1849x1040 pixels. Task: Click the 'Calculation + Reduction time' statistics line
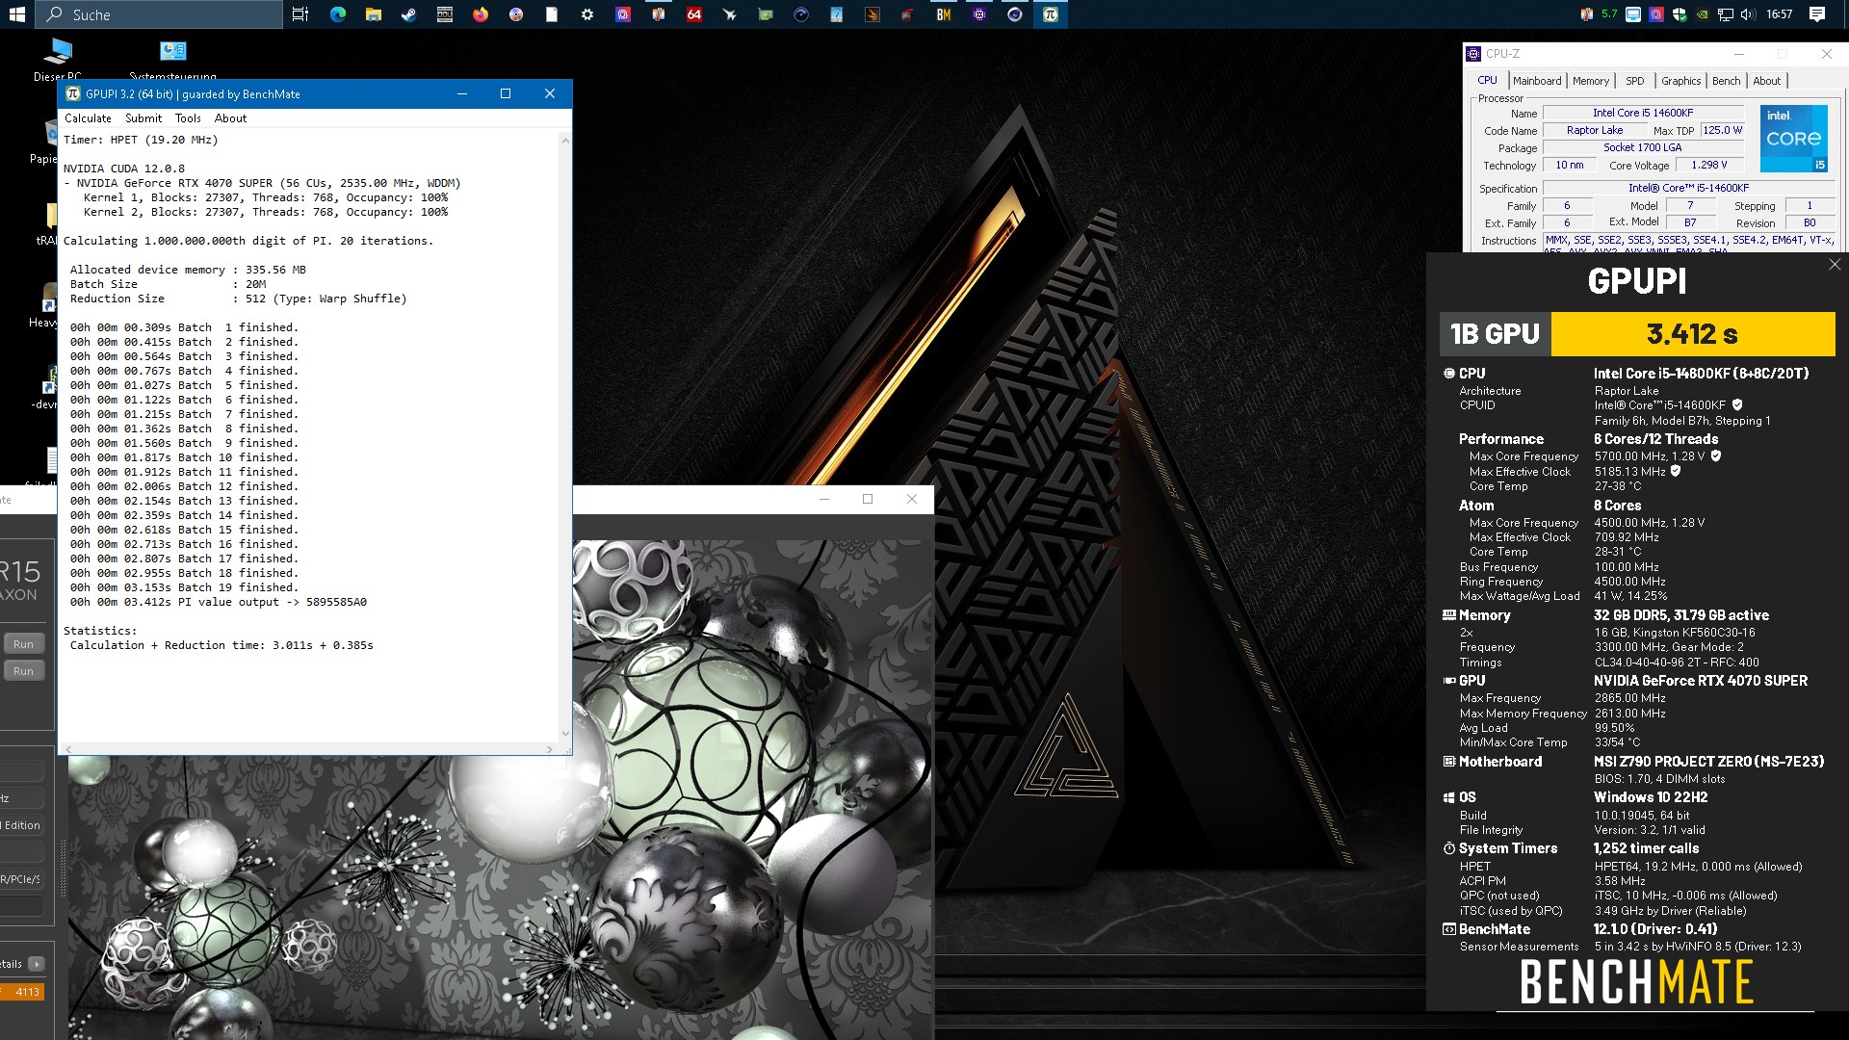[x=221, y=645]
